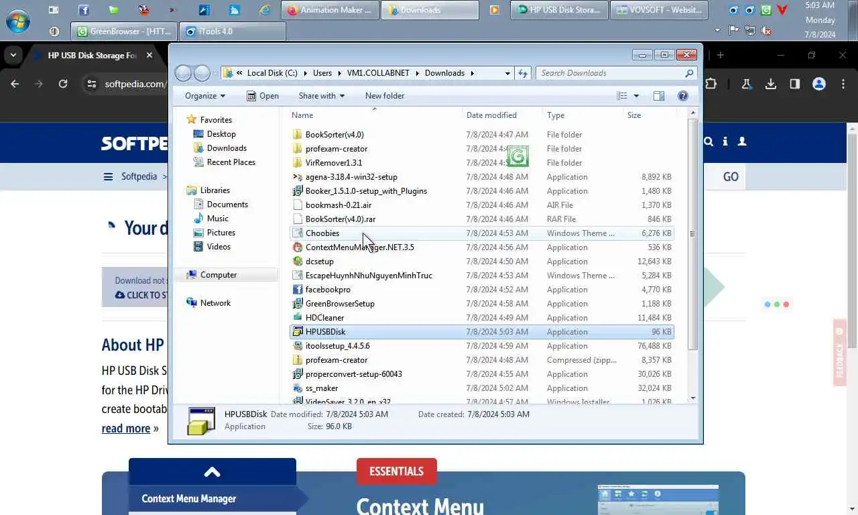Open the Music library
Screen dimensions: 858x515
217,218
